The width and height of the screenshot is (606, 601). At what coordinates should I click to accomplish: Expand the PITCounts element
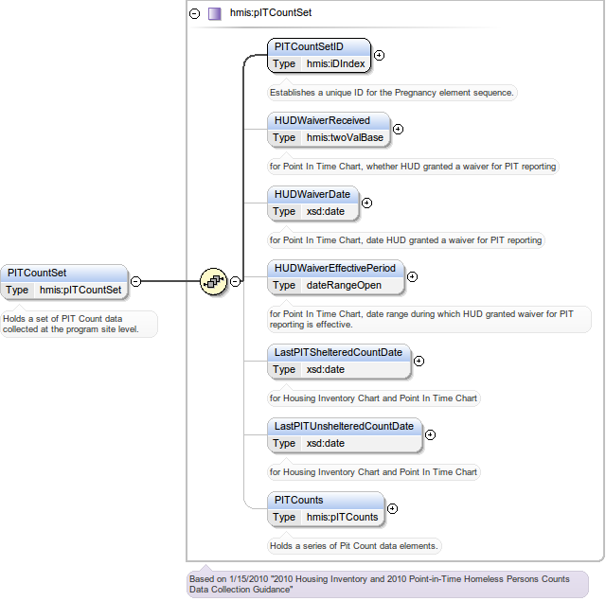(x=392, y=508)
